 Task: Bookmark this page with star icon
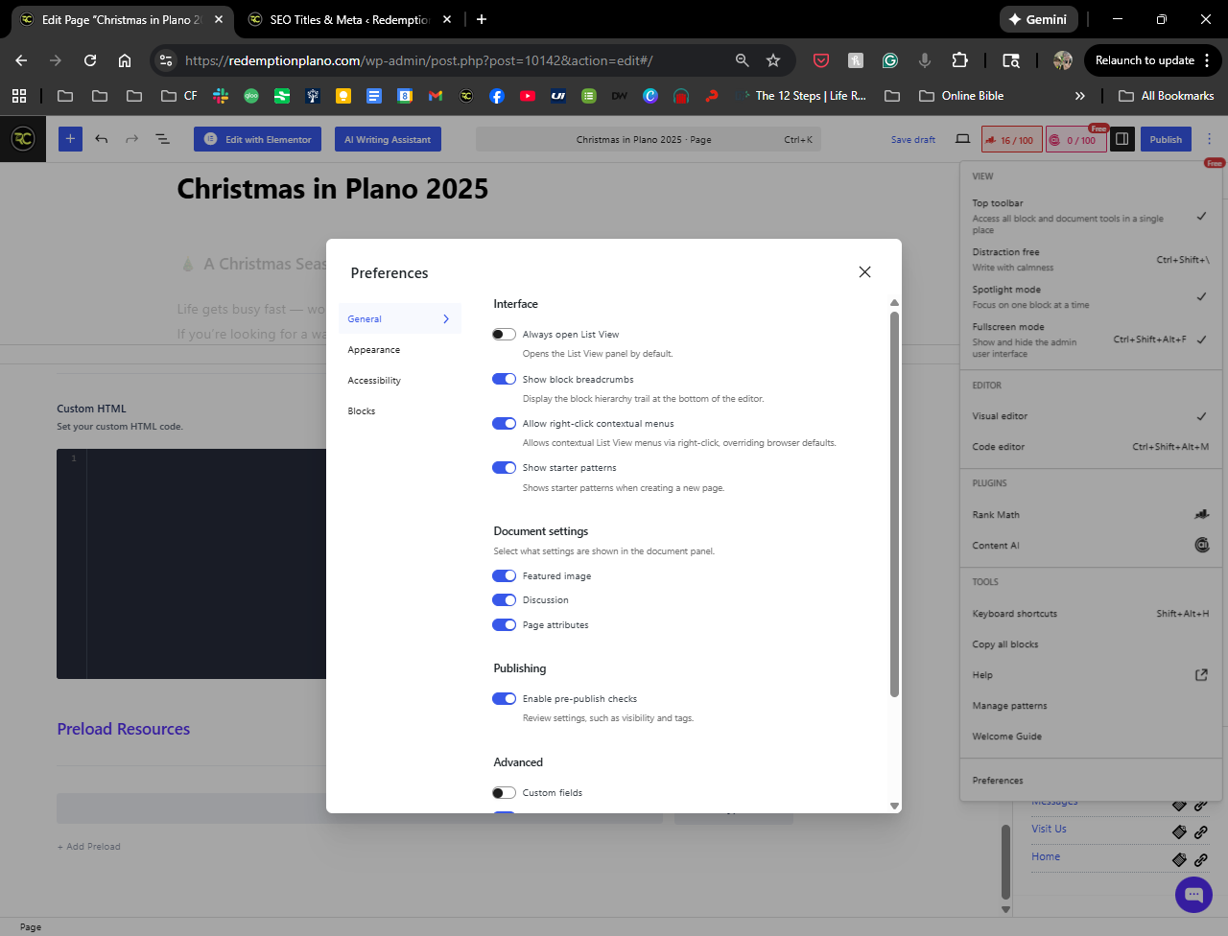pos(773,60)
